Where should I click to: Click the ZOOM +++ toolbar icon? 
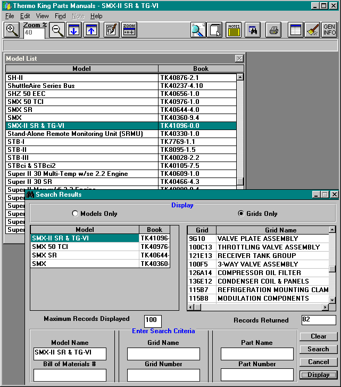[x=129, y=30]
